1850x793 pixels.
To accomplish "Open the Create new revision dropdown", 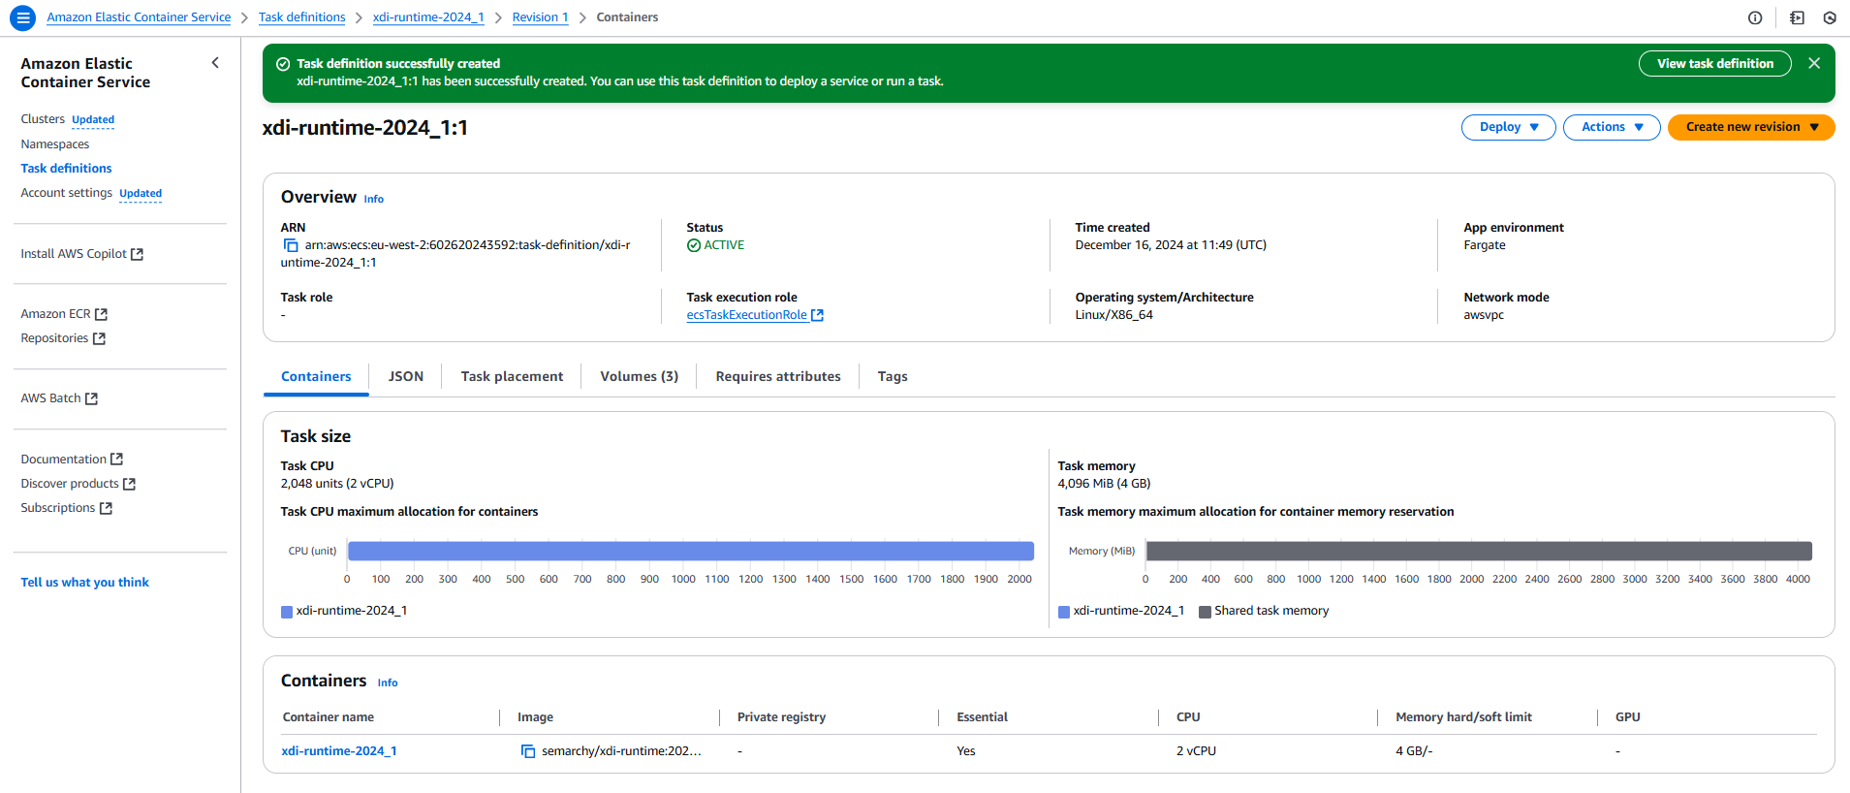I will tap(1751, 127).
